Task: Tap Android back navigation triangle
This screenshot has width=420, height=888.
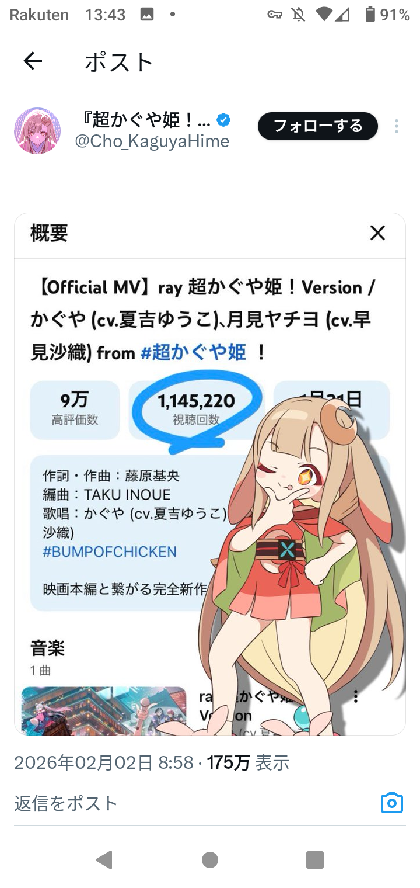Action: coord(104,859)
